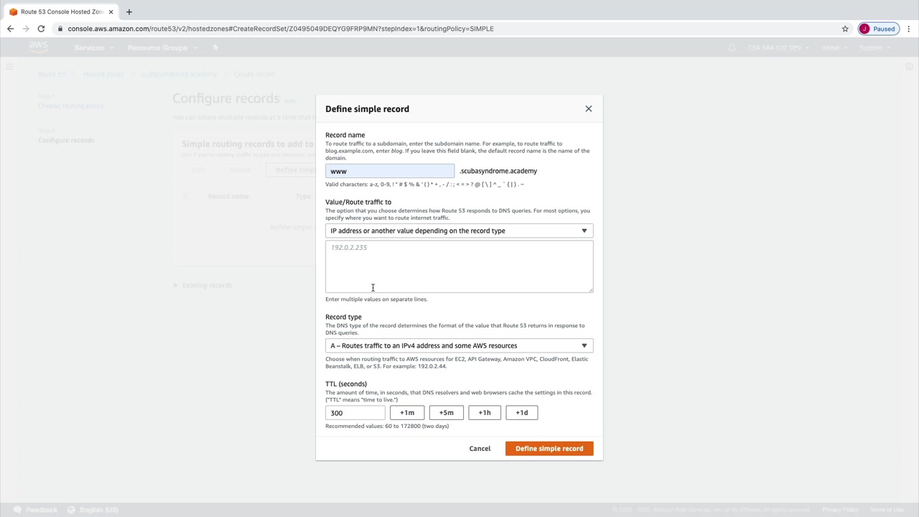Close the Define simple record dialog

point(589,108)
